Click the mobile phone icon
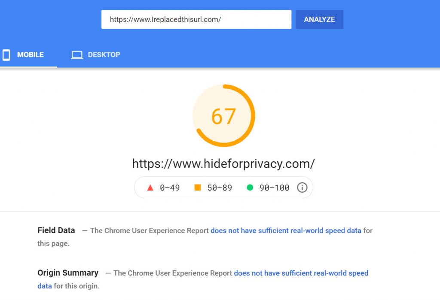Image resolution: width=440 pixels, height=300 pixels. point(6,55)
